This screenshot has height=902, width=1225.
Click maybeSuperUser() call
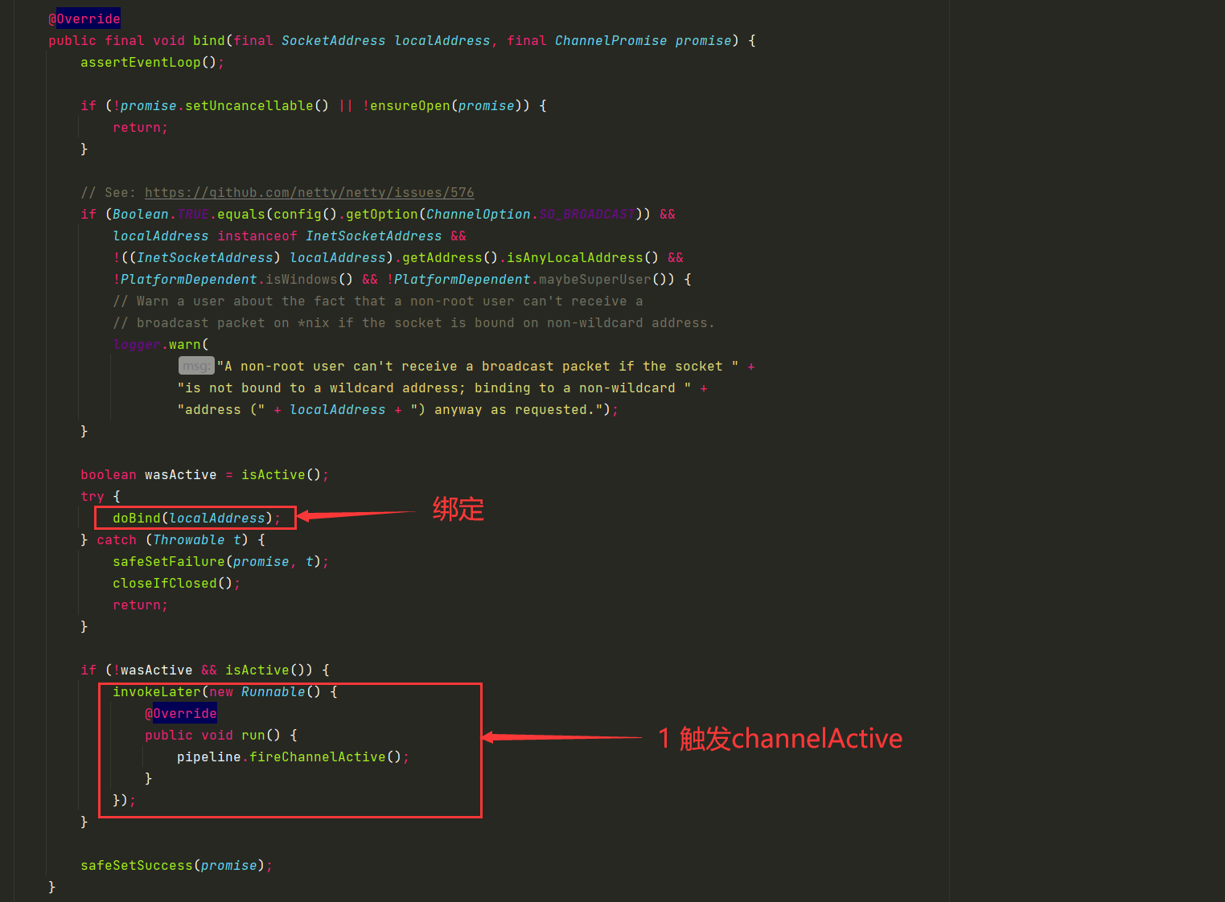coord(602,279)
